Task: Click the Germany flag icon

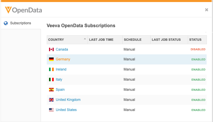Action: tap(51, 59)
